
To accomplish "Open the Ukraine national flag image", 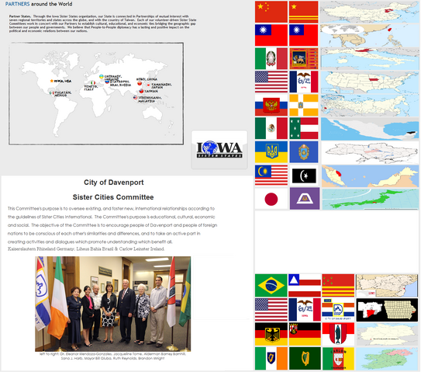I will 271,152.
